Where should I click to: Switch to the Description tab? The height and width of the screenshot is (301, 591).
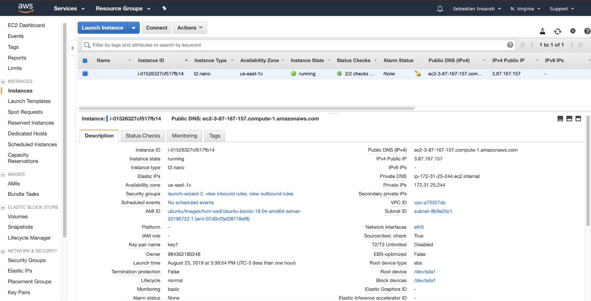coord(99,136)
